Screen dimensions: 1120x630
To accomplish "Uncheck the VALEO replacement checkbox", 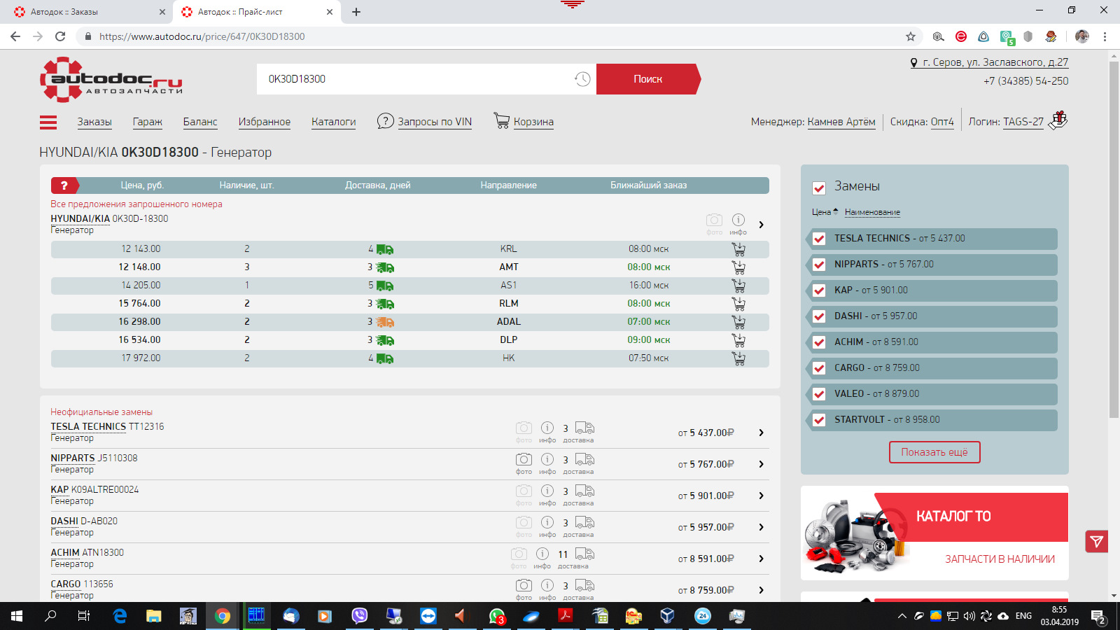I will click(x=819, y=394).
